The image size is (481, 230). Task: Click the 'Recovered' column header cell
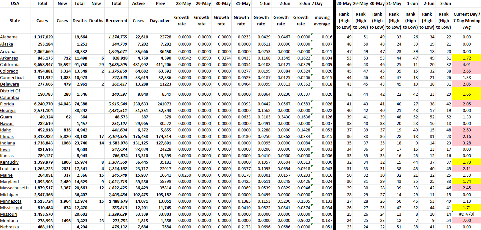[x=116, y=20]
